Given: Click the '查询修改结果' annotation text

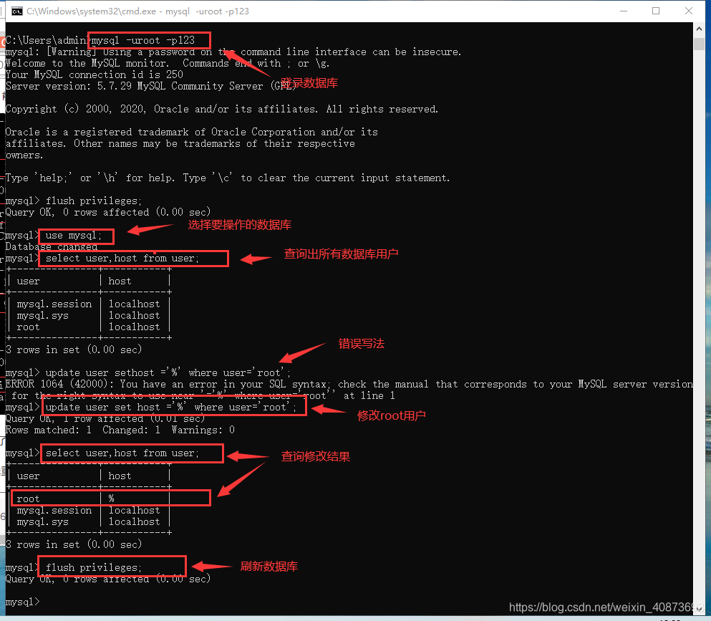Looking at the screenshot, I should coord(315,456).
